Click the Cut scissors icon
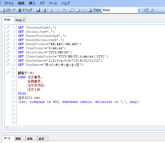The width and height of the screenshot is (165, 143). (52, 10)
